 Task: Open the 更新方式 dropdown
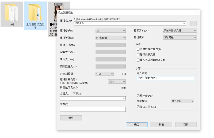(x=179, y=30)
